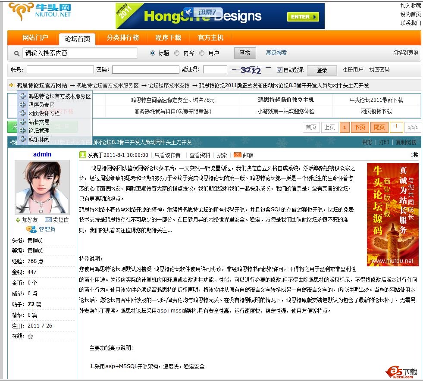Click the online status star icon

(x=31, y=336)
